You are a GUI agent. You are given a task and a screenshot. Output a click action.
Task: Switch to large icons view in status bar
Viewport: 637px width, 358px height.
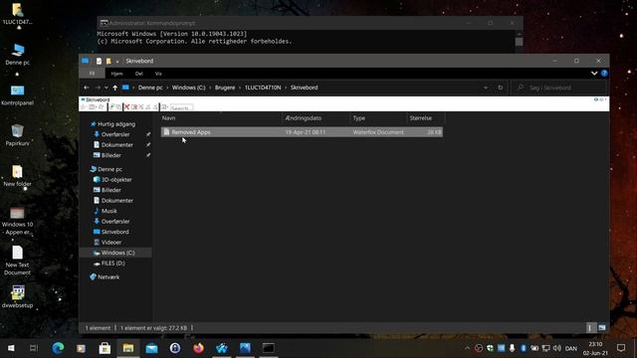pos(601,327)
